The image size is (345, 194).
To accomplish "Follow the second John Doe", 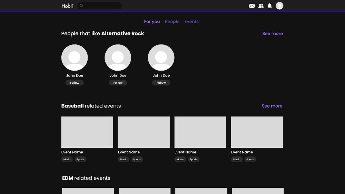I will 118,83.
